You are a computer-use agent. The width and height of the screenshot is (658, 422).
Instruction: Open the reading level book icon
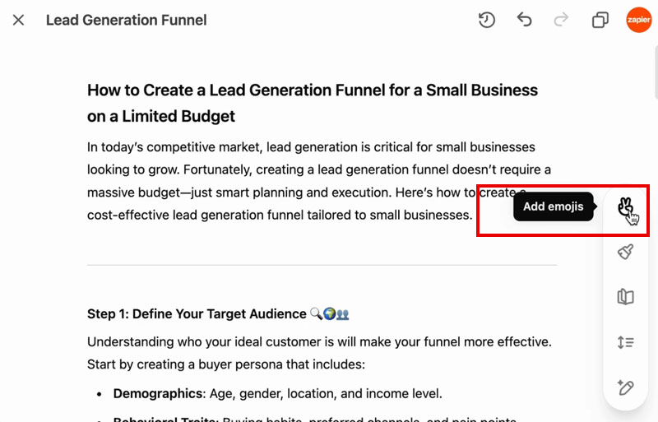626,297
